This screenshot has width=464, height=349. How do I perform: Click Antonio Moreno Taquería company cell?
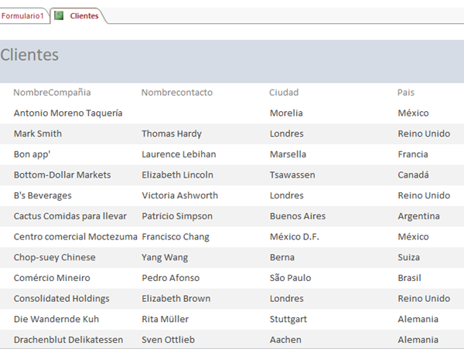point(68,114)
